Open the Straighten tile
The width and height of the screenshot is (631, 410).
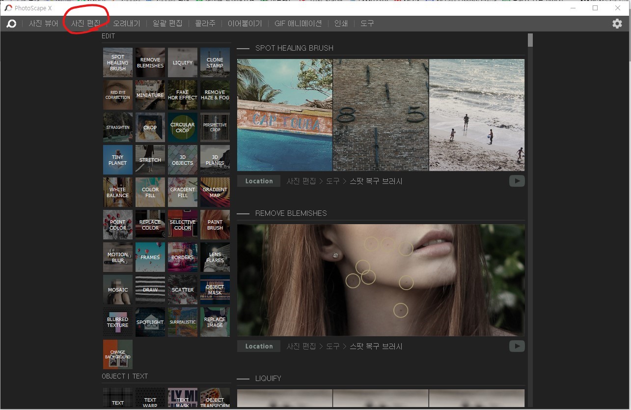(118, 127)
